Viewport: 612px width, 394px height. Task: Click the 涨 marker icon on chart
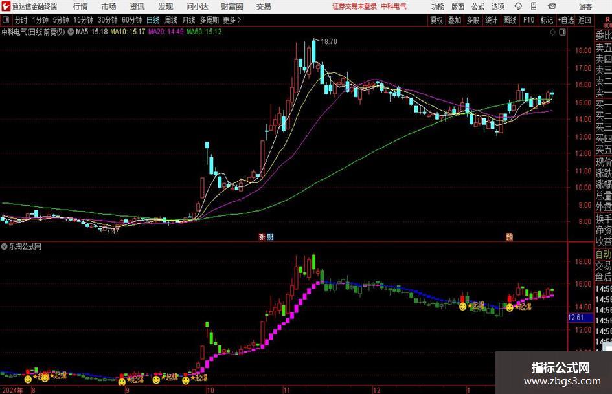point(262,236)
